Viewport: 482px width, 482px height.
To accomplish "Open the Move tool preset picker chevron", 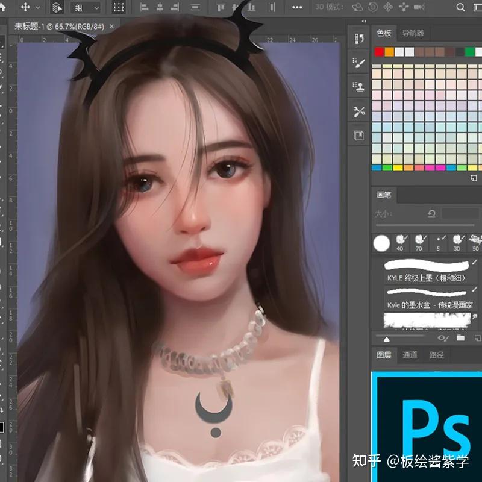I will click(x=38, y=7).
